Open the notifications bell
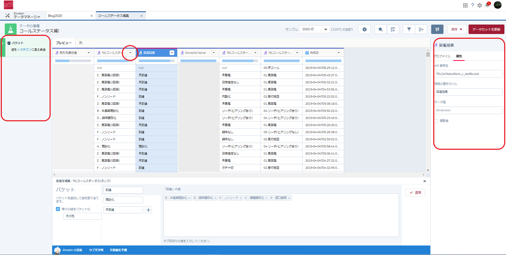506x255 pixels. (487, 5)
